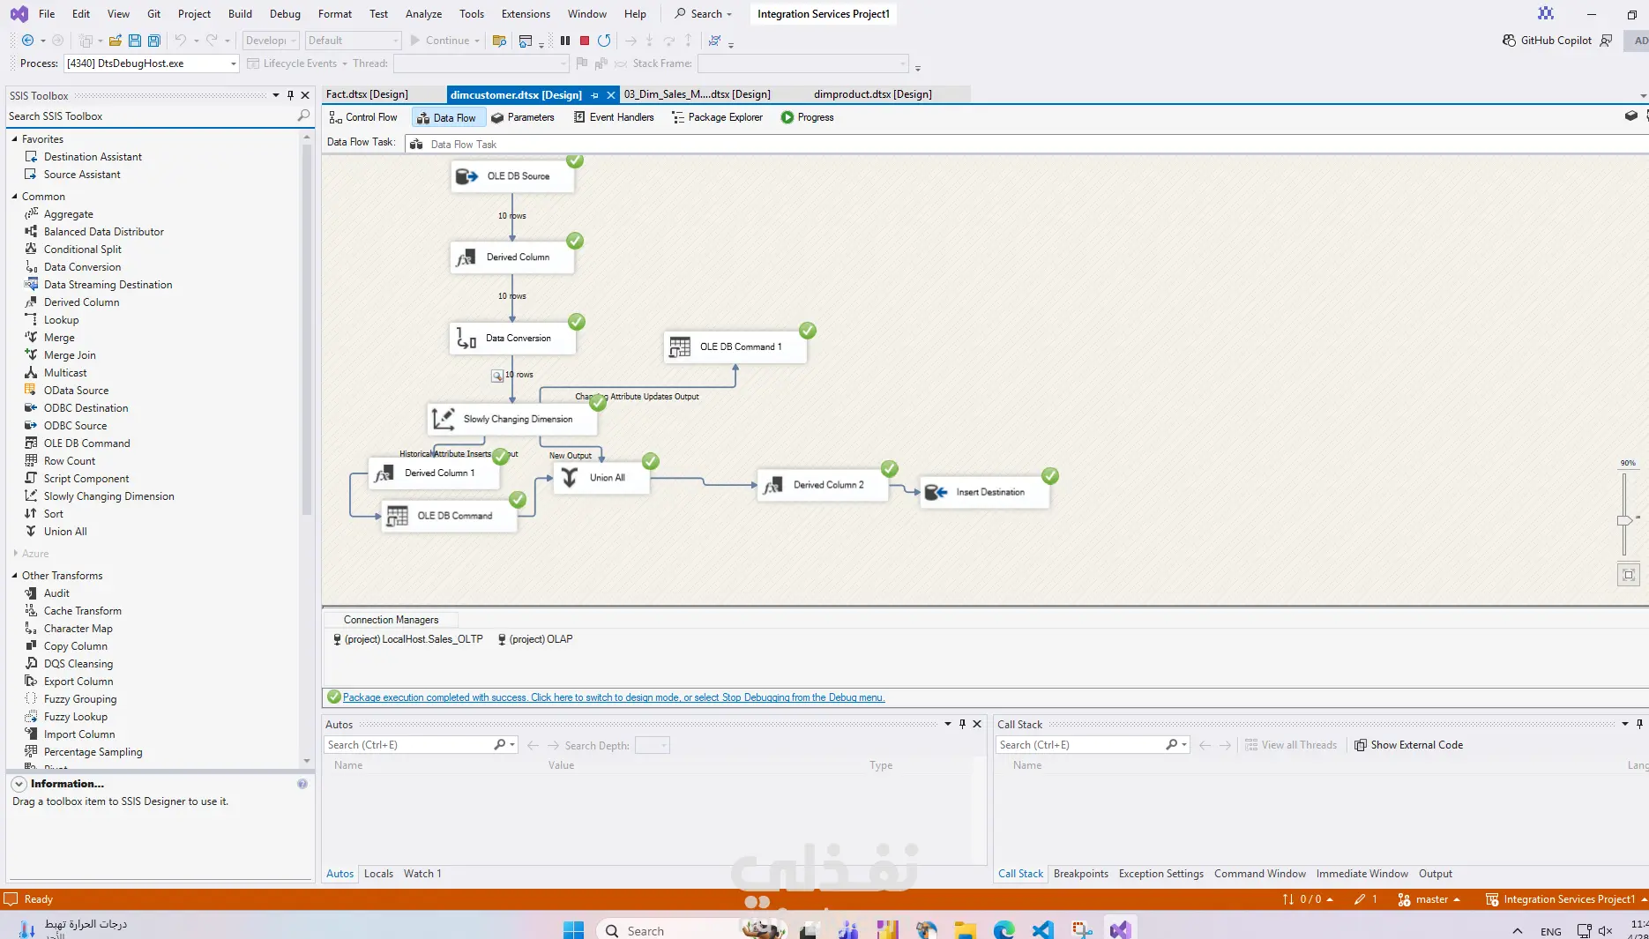Click the toolbox search magnifier icon
1649x939 pixels.
pyautogui.click(x=303, y=116)
